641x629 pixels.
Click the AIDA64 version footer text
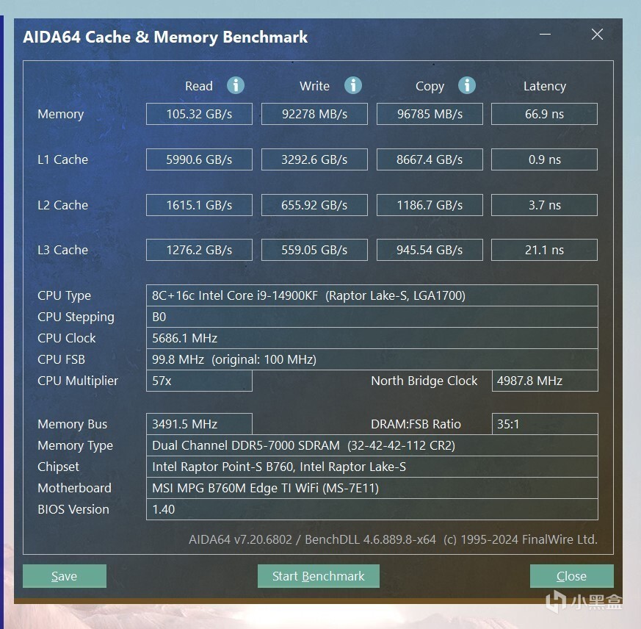[x=393, y=539]
